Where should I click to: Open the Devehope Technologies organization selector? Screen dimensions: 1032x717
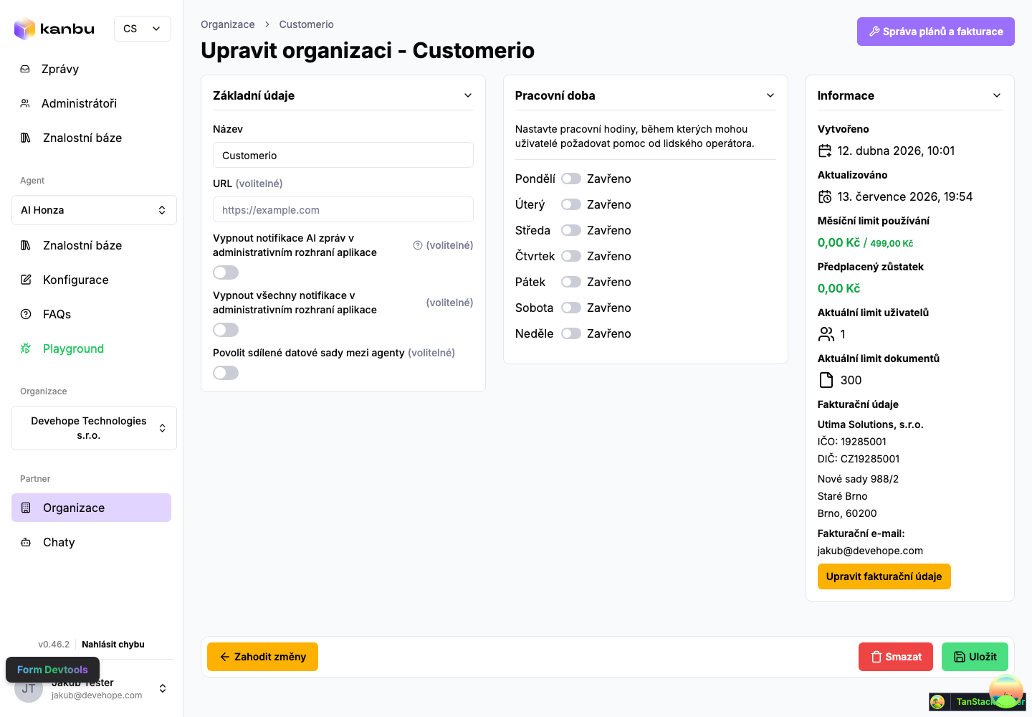pos(94,428)
